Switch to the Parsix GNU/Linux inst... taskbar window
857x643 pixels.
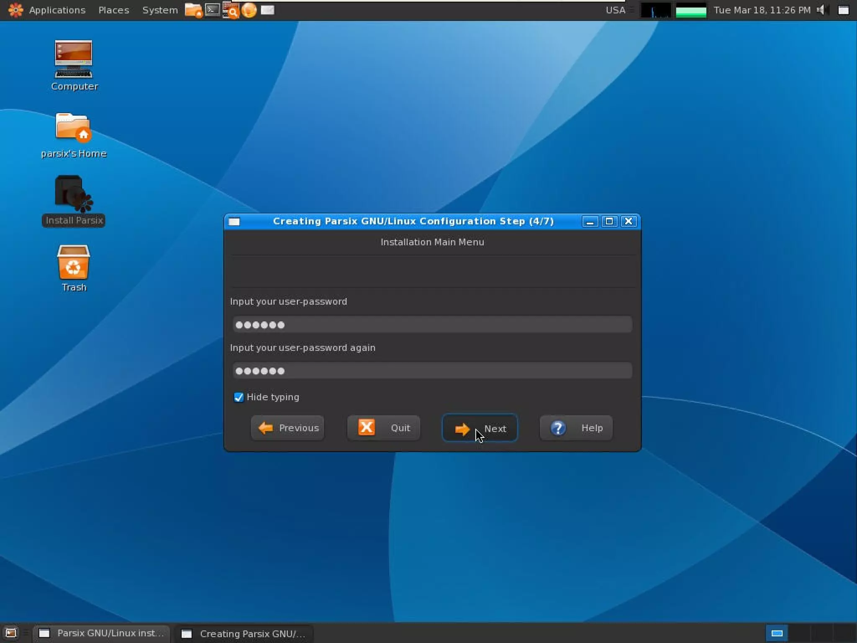tap(102, 633)
